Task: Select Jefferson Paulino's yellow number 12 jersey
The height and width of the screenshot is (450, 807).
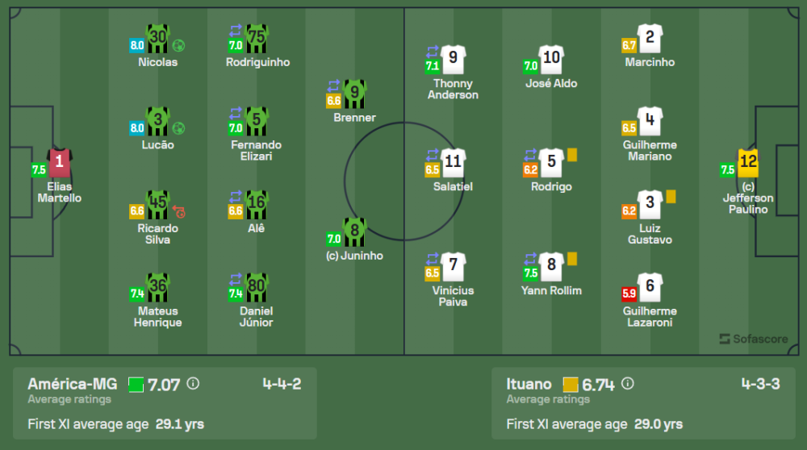Action: click(x=748, y=162)
